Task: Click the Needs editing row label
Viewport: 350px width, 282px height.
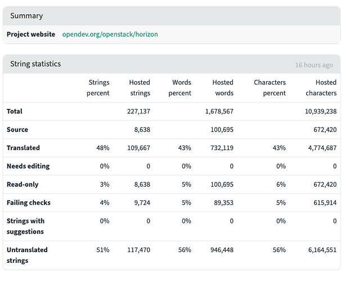Action: 28,166
